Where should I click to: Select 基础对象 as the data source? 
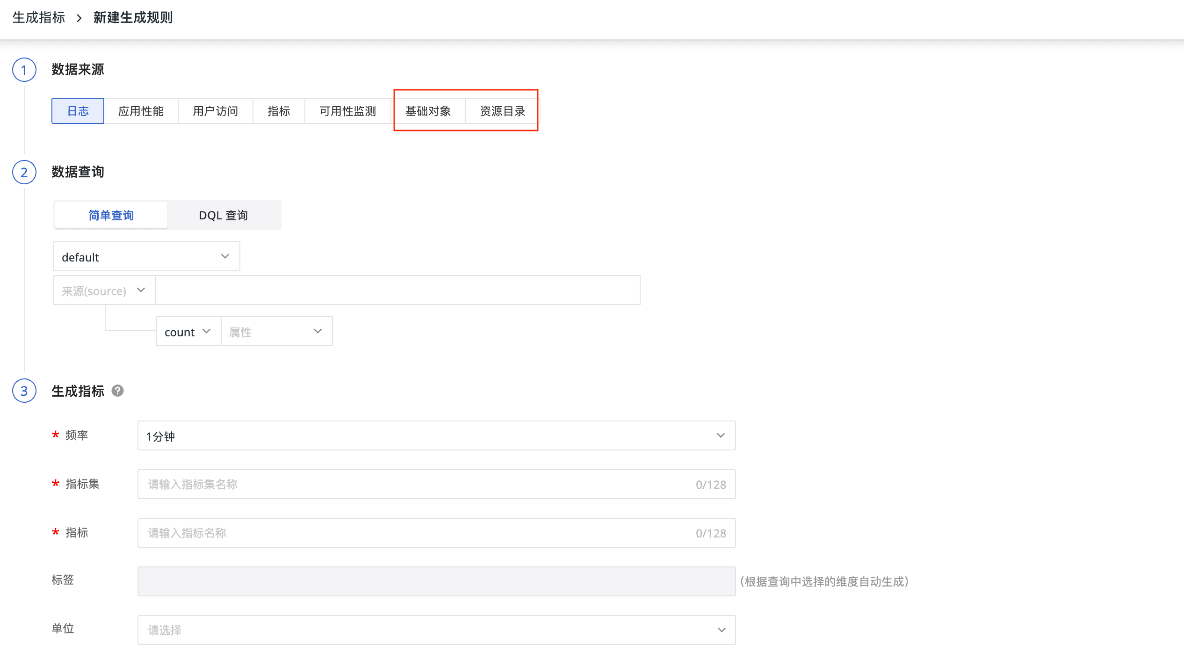[428, 111]
